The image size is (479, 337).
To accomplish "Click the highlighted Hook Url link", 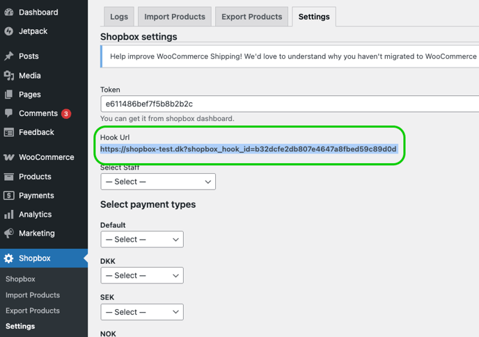I will 248,149.
